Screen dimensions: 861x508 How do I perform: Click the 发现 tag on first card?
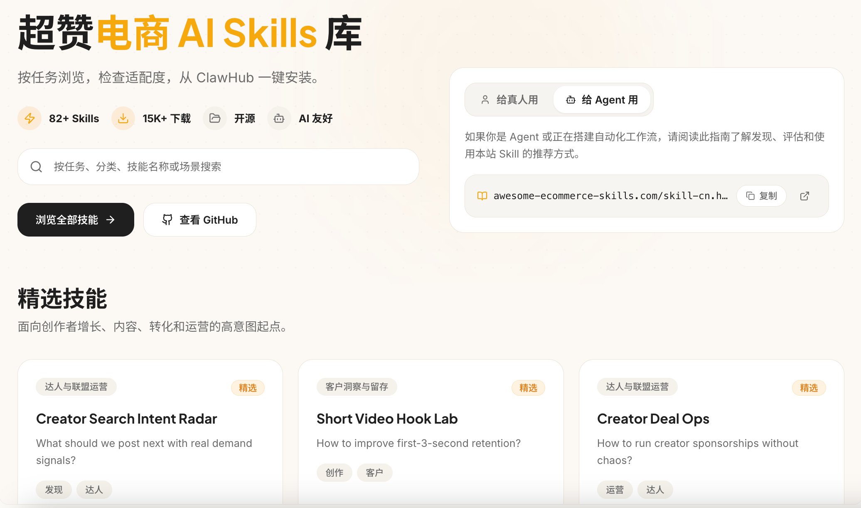pyautogui.click(x=54, y=490)
